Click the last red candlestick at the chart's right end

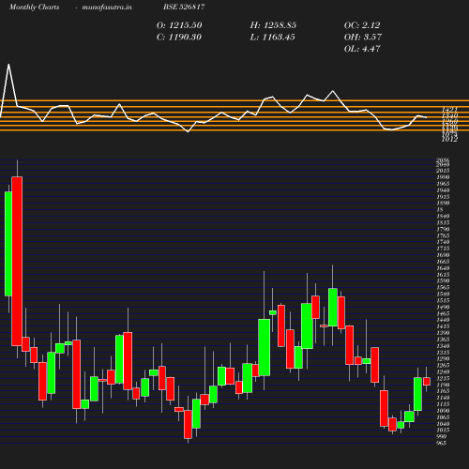point(427,382)
